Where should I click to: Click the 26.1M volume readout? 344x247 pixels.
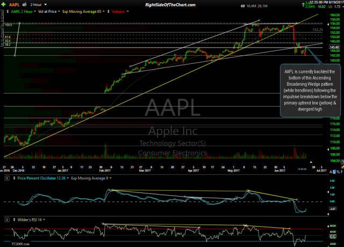pos(263,6)
